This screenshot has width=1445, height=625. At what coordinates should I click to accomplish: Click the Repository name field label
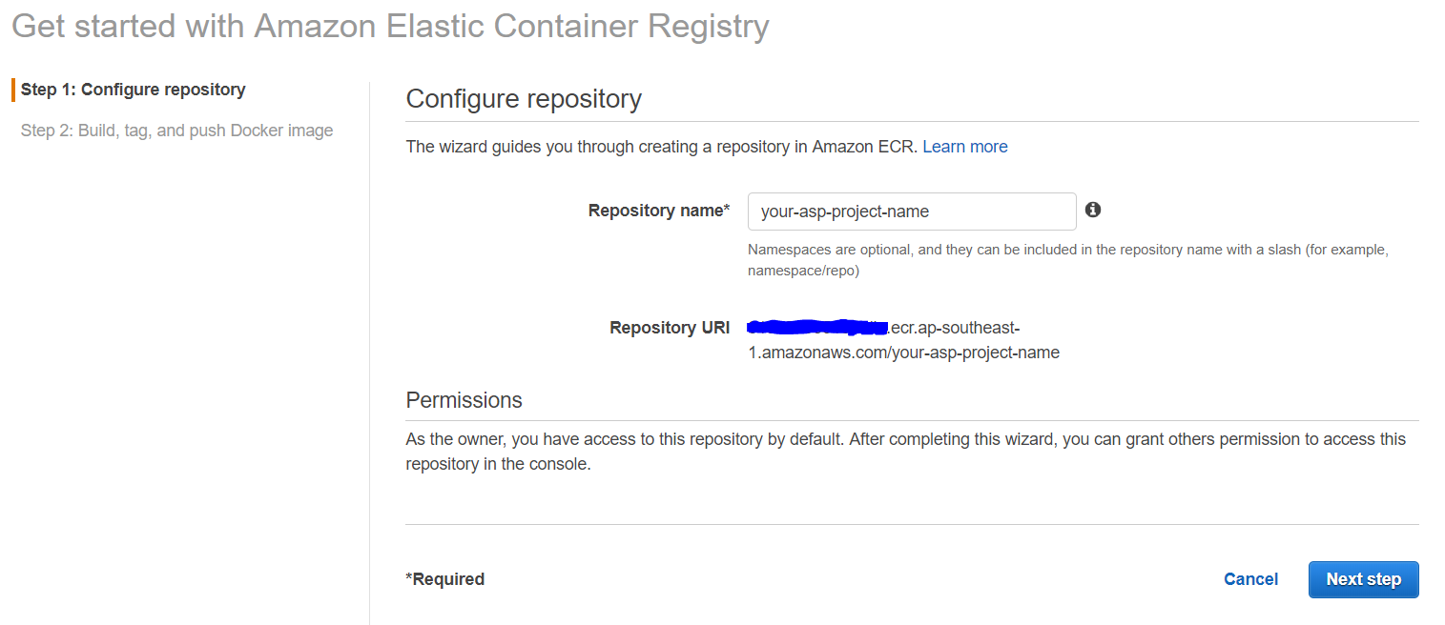(x=658, y=211)
